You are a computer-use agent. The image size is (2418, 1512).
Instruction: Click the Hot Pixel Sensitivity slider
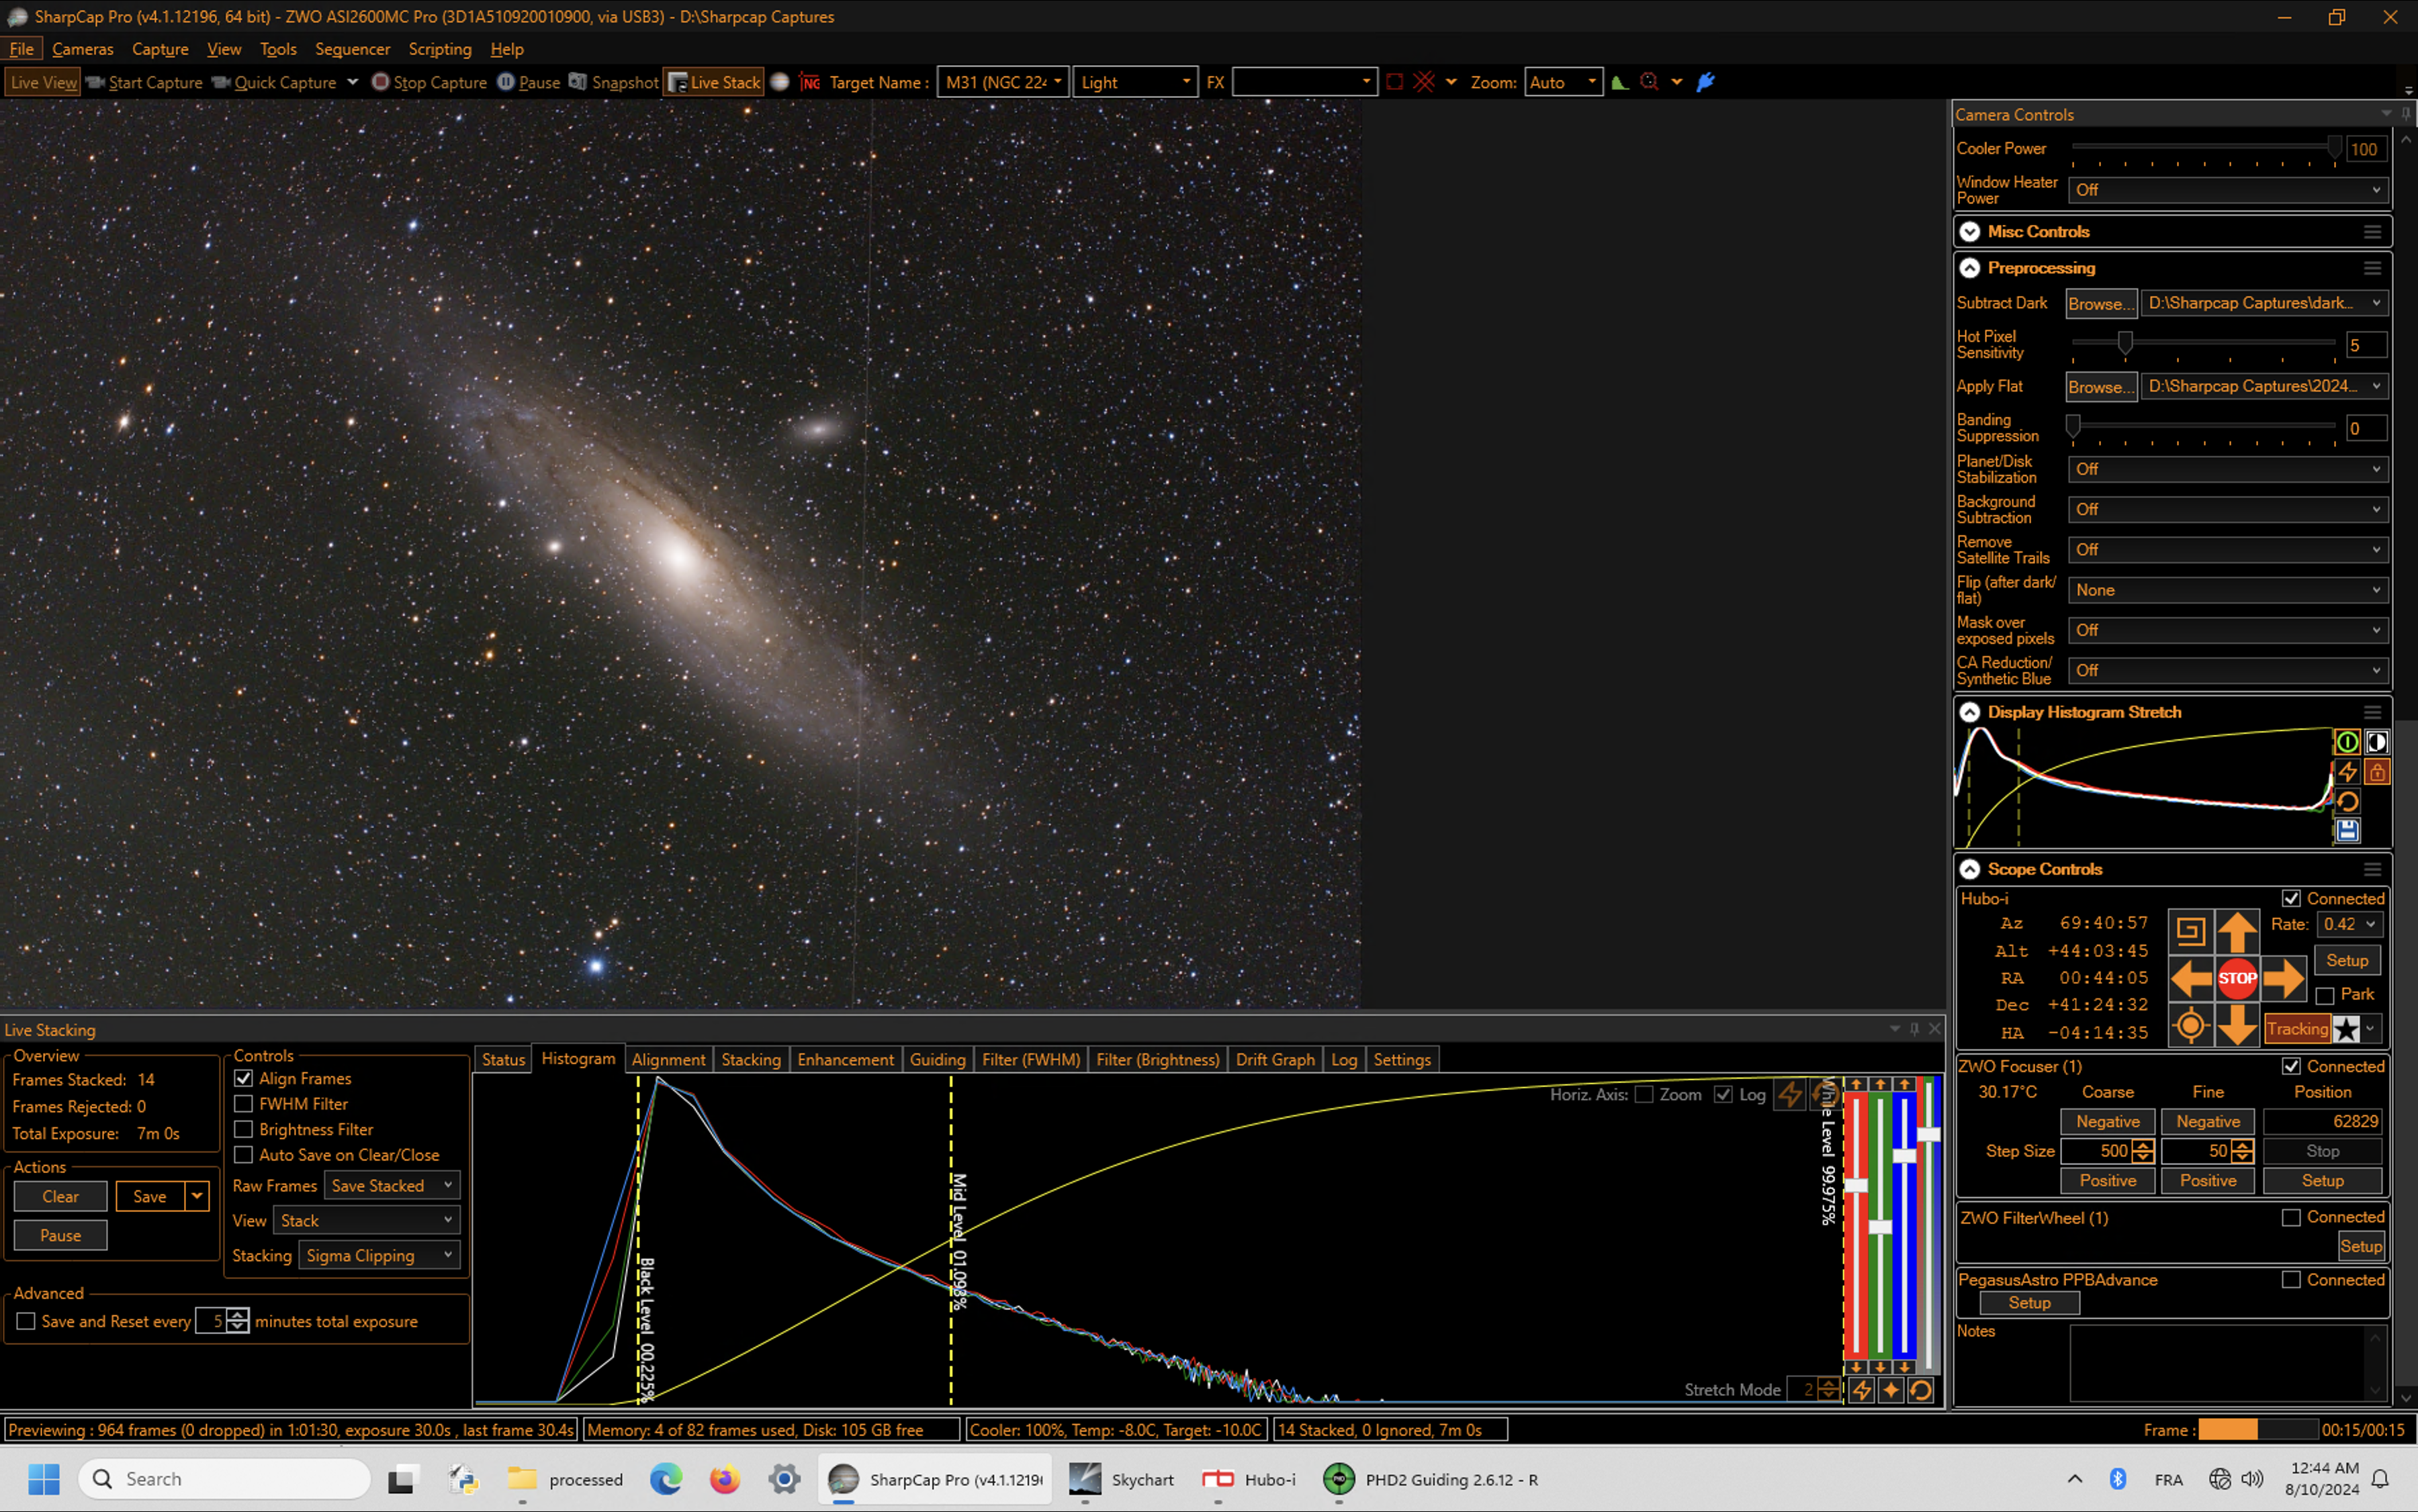2203,344
